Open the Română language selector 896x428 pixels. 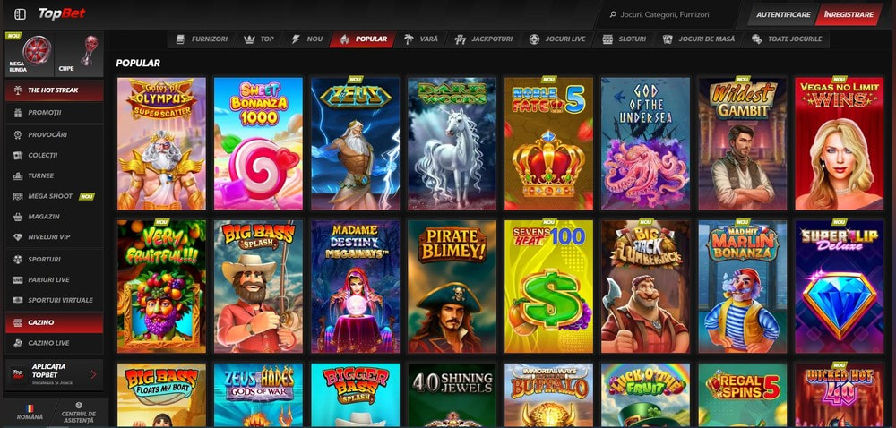30,413
